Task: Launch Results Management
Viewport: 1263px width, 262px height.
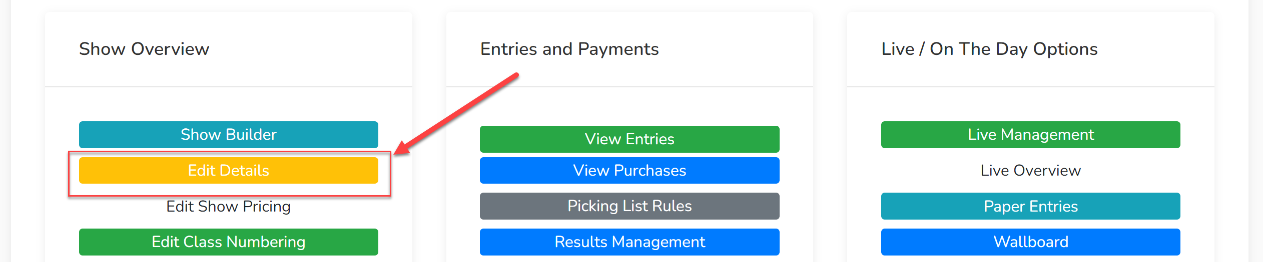Action: [629, 242]
